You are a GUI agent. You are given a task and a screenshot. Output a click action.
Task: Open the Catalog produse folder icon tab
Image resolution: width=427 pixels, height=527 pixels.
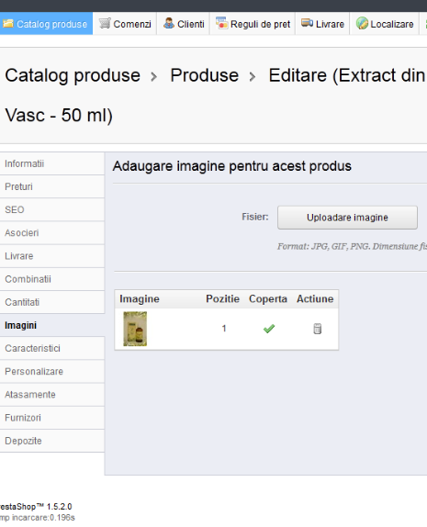[8, 24]
